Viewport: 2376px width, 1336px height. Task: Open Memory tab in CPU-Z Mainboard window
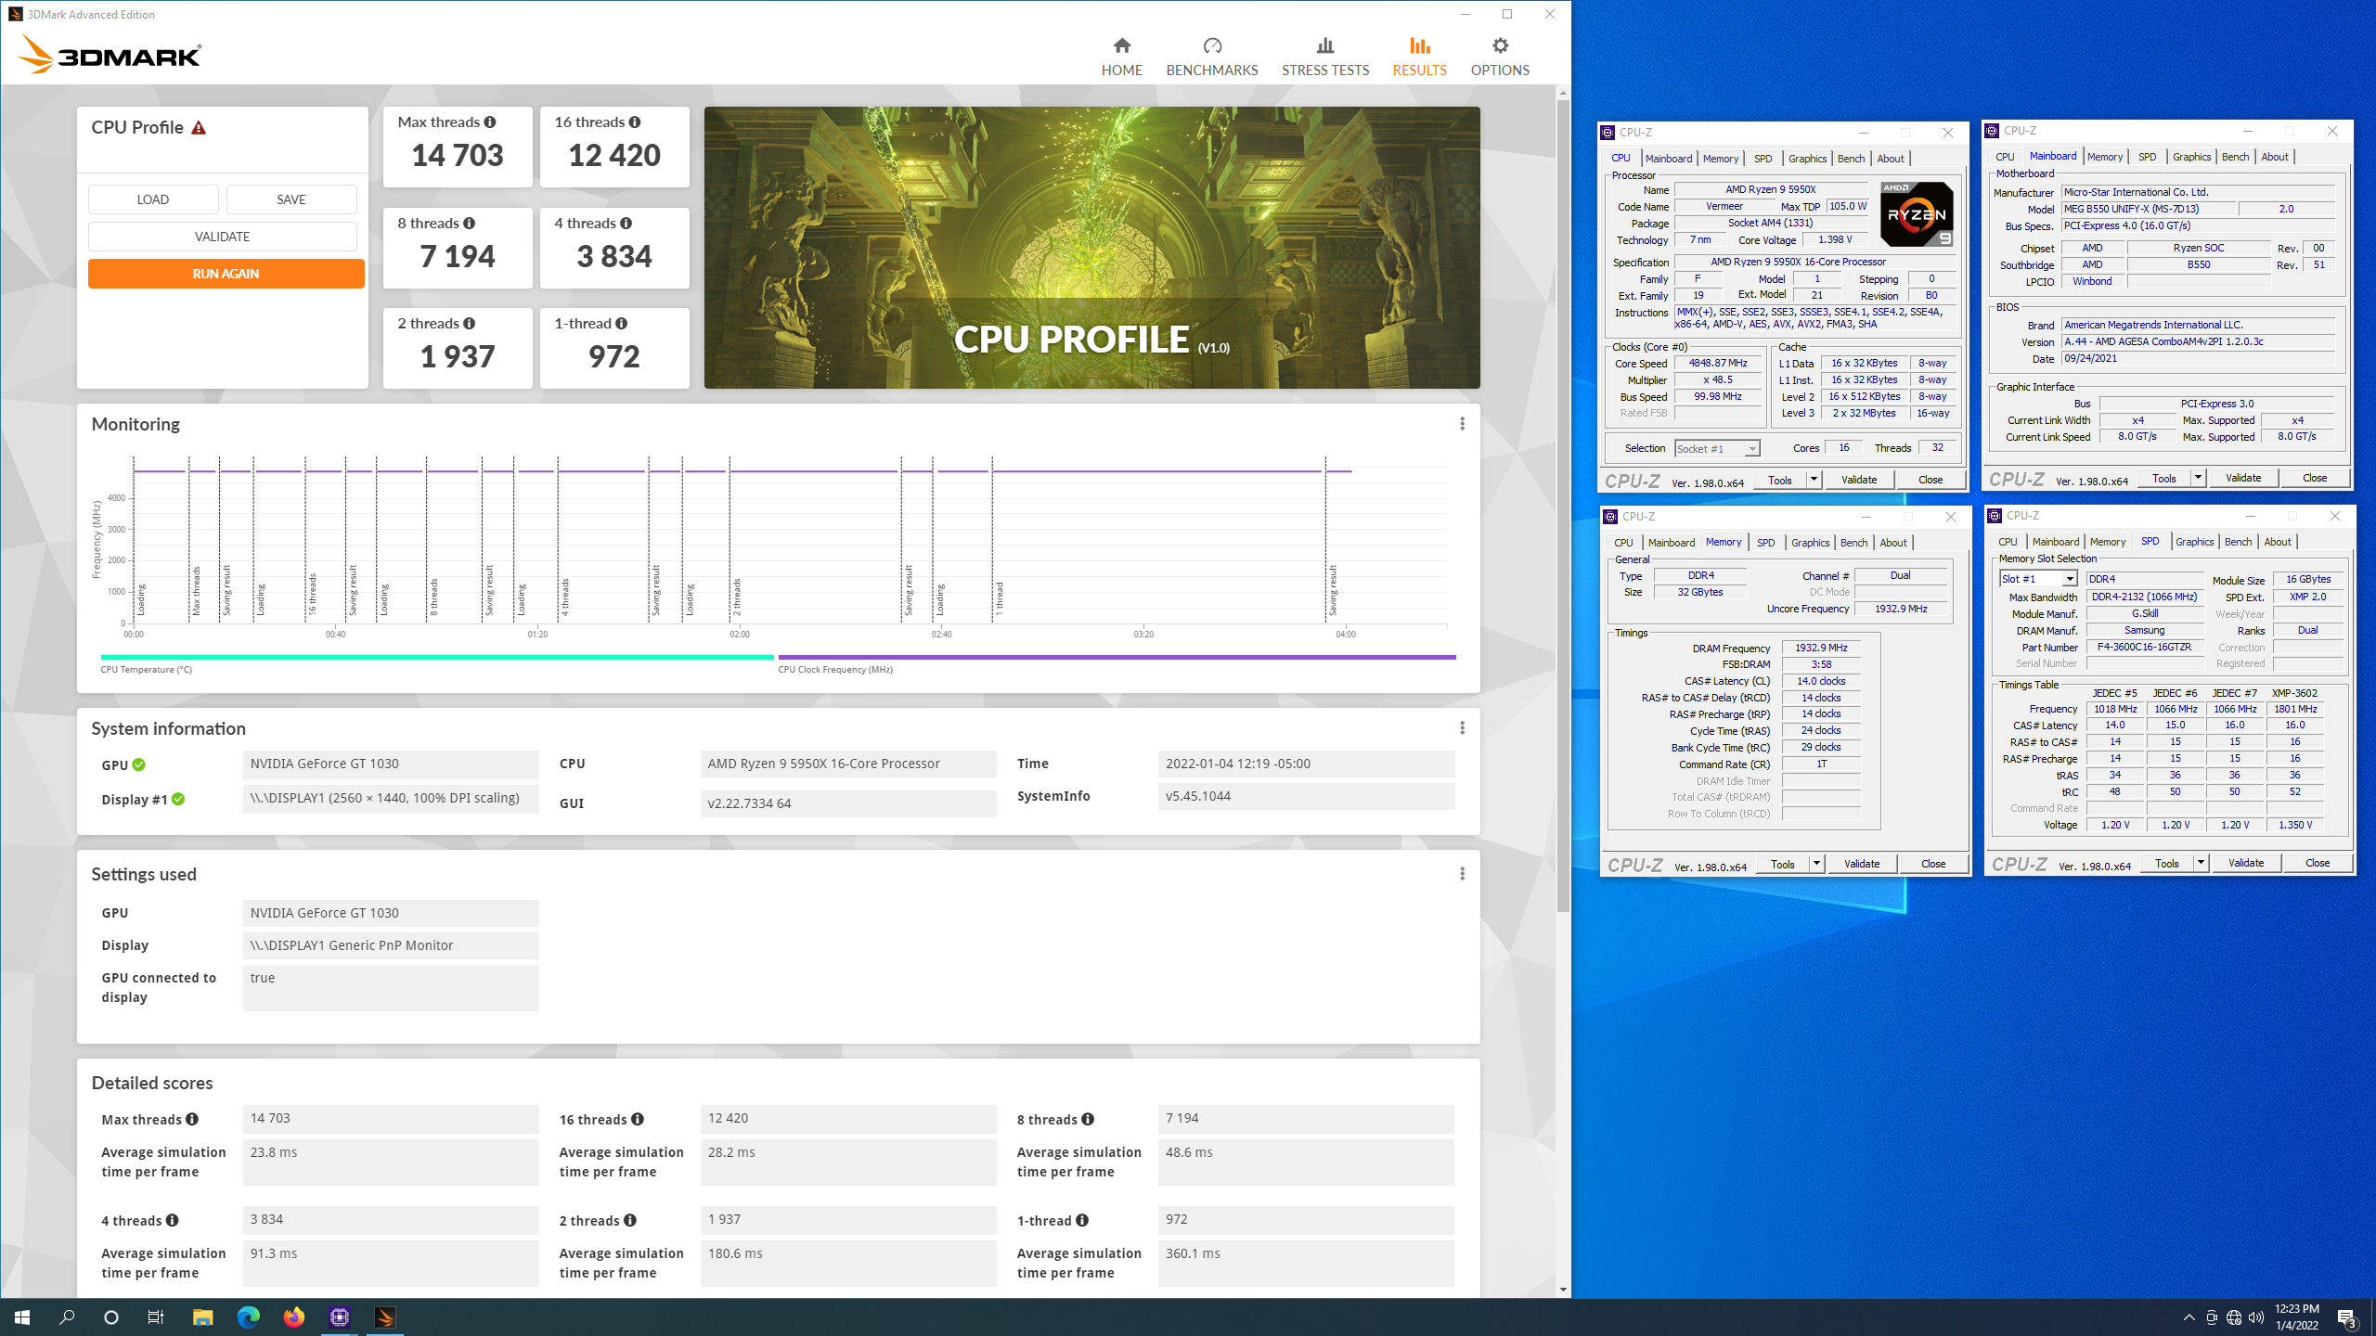(2104, 157)
